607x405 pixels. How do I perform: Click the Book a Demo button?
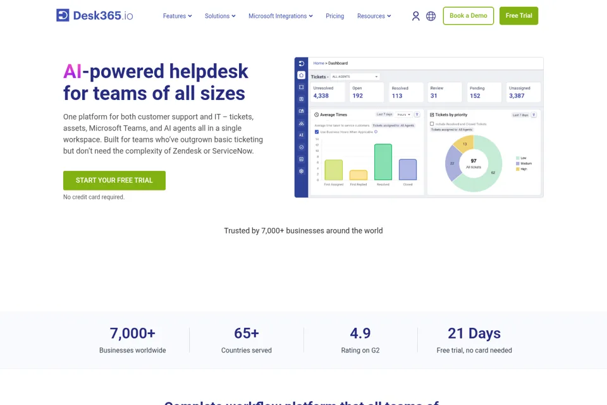tap(469, 16)
